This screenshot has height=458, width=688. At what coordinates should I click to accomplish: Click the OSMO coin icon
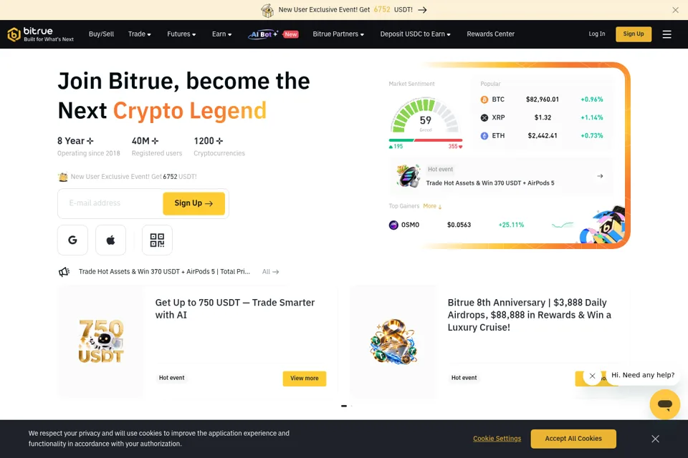point(393,225)
